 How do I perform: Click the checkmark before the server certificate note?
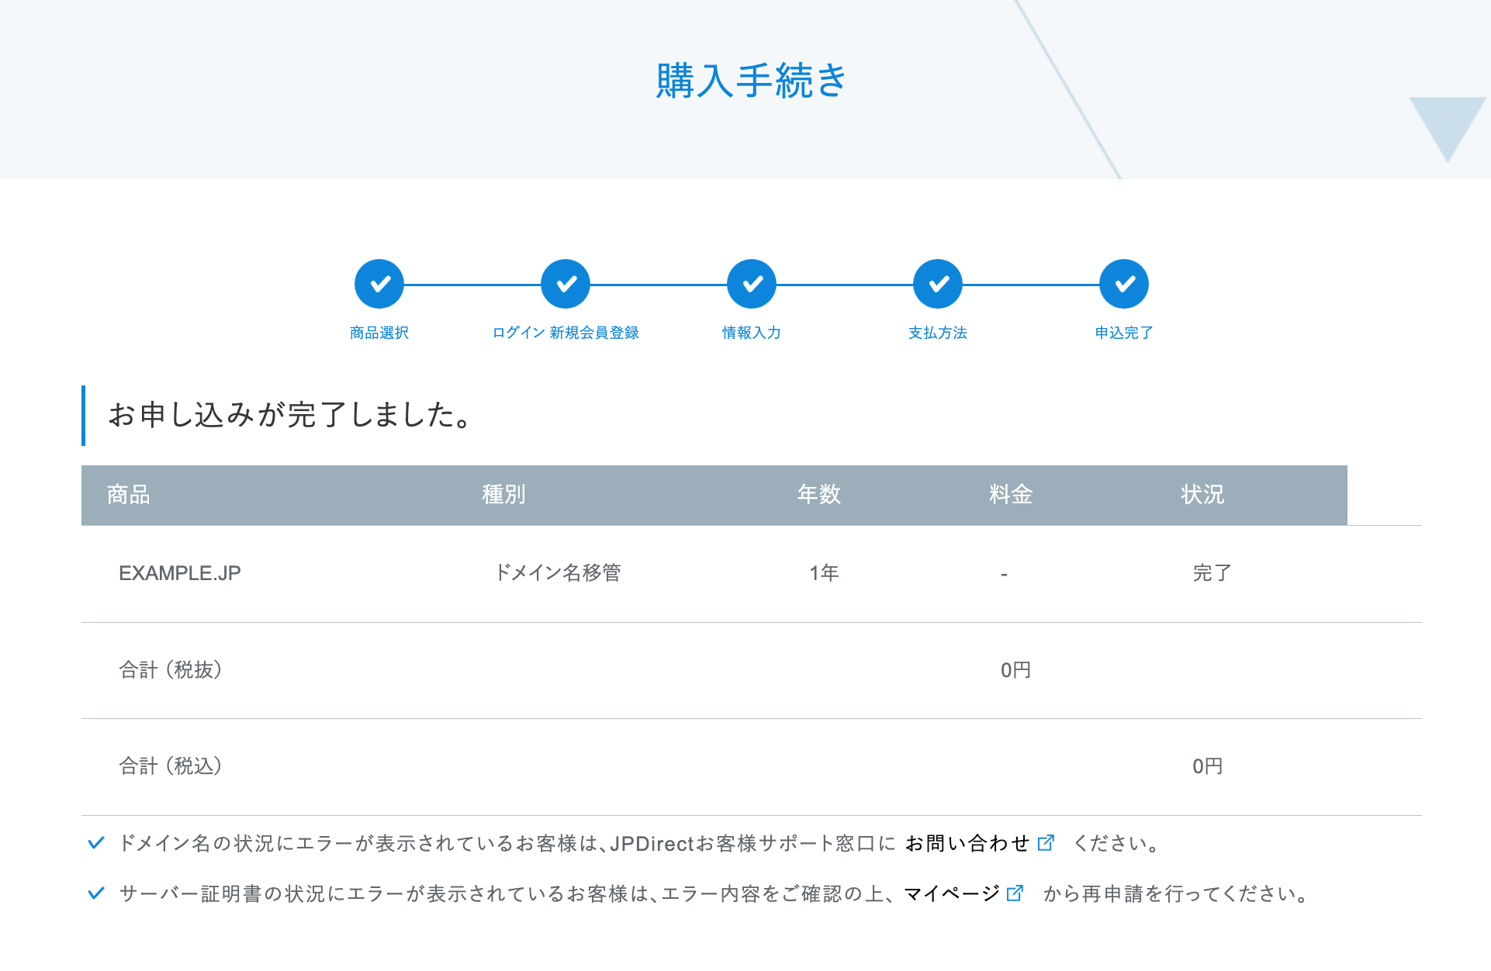96,893
